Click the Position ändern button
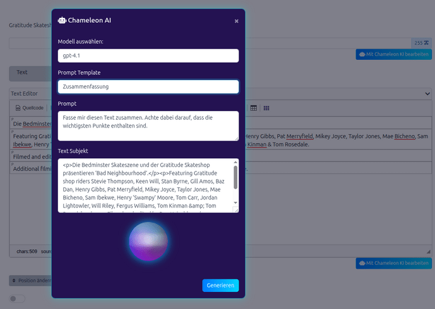Viewport: 435px width, 309px height. [x=30, y=280]
